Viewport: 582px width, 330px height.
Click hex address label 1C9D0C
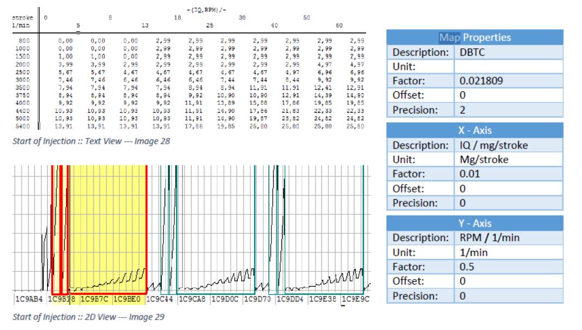tap(225, 299)
